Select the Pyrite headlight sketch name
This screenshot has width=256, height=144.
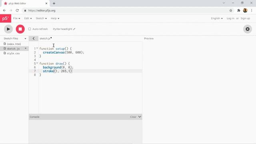pyautogui.click(x=62, y=29)
